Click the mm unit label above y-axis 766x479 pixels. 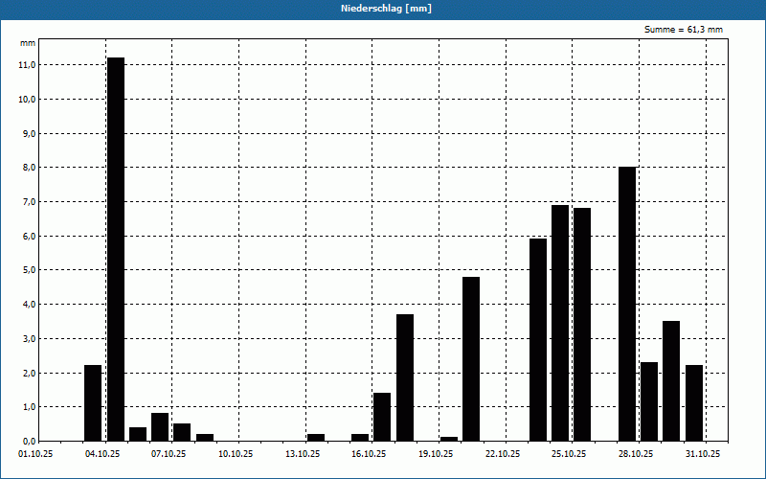click(28, 43)
